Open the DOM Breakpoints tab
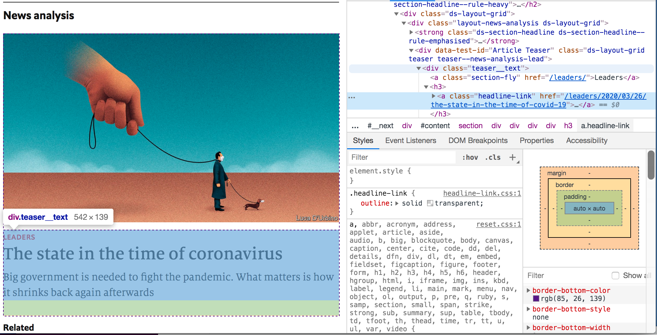The image size is (657, 335). [x=478, y=141]
